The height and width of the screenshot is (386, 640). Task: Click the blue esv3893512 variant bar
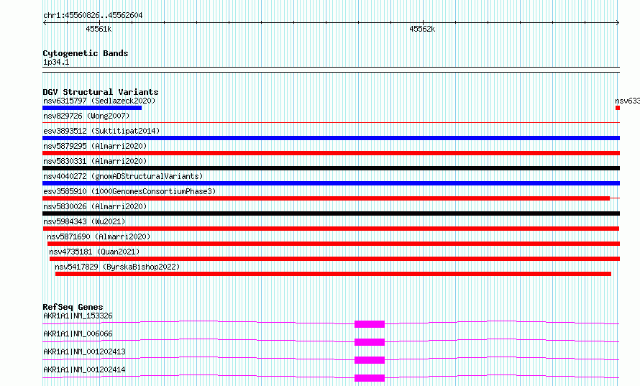[331, 138]
